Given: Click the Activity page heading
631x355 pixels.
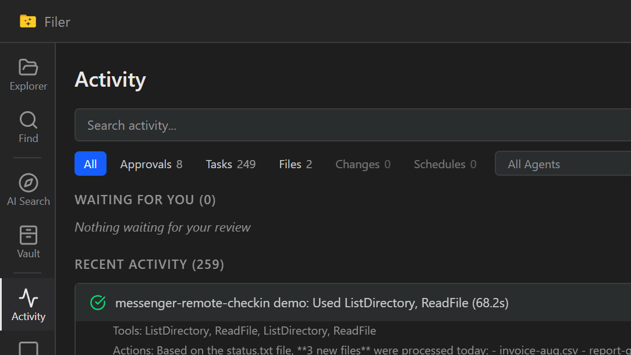Looking at the screenshot, I should [110, 80].
